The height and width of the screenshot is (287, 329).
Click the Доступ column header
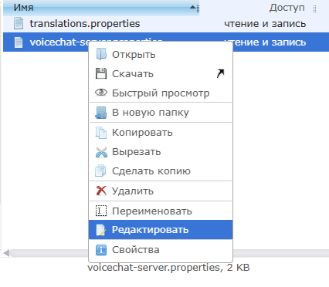(287, 8)
